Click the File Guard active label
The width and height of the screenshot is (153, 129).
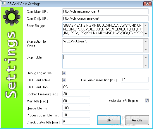point(38,80)
